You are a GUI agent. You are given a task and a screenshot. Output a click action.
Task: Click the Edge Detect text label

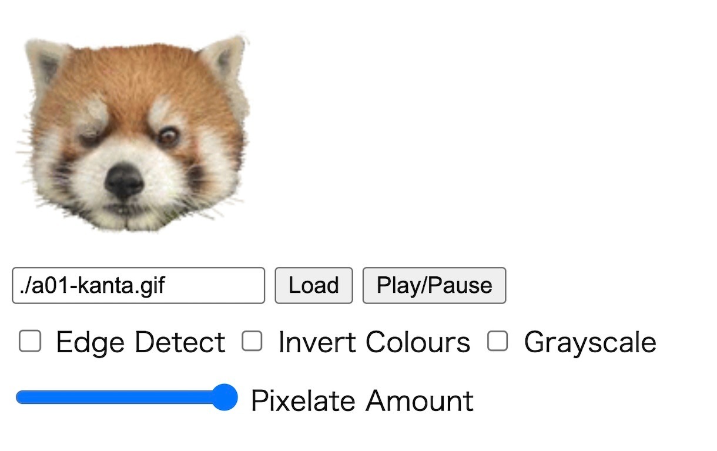click(x=140, y=342)
